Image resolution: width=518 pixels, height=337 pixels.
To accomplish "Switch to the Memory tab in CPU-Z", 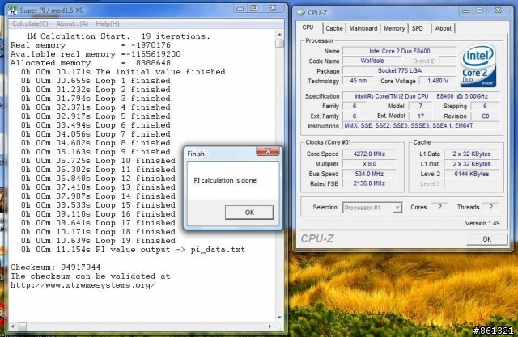I will point(394,28).
